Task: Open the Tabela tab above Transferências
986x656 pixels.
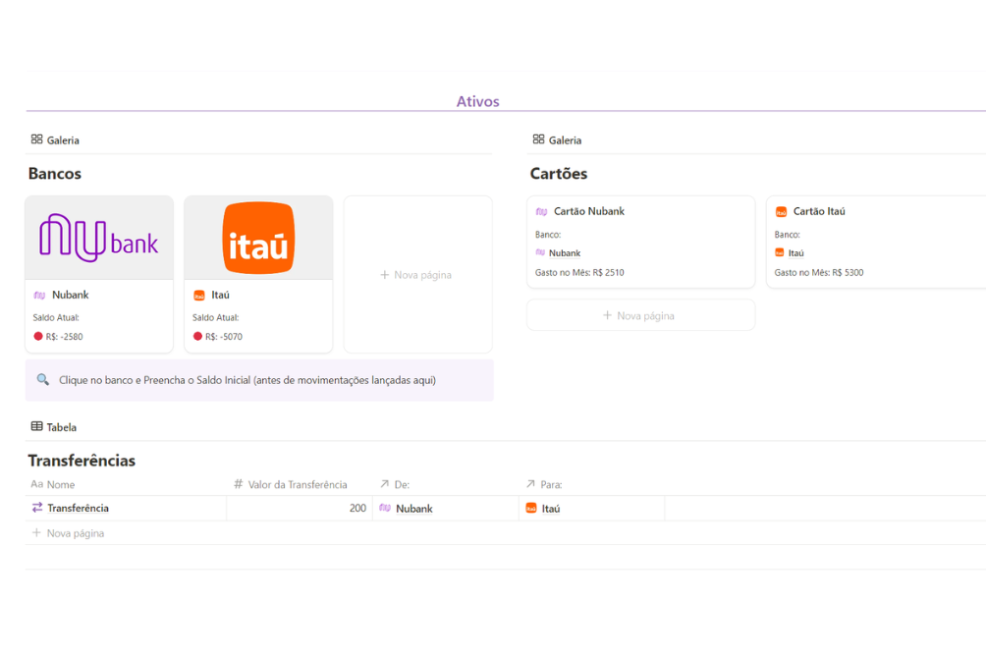Action: coord(61,427)
